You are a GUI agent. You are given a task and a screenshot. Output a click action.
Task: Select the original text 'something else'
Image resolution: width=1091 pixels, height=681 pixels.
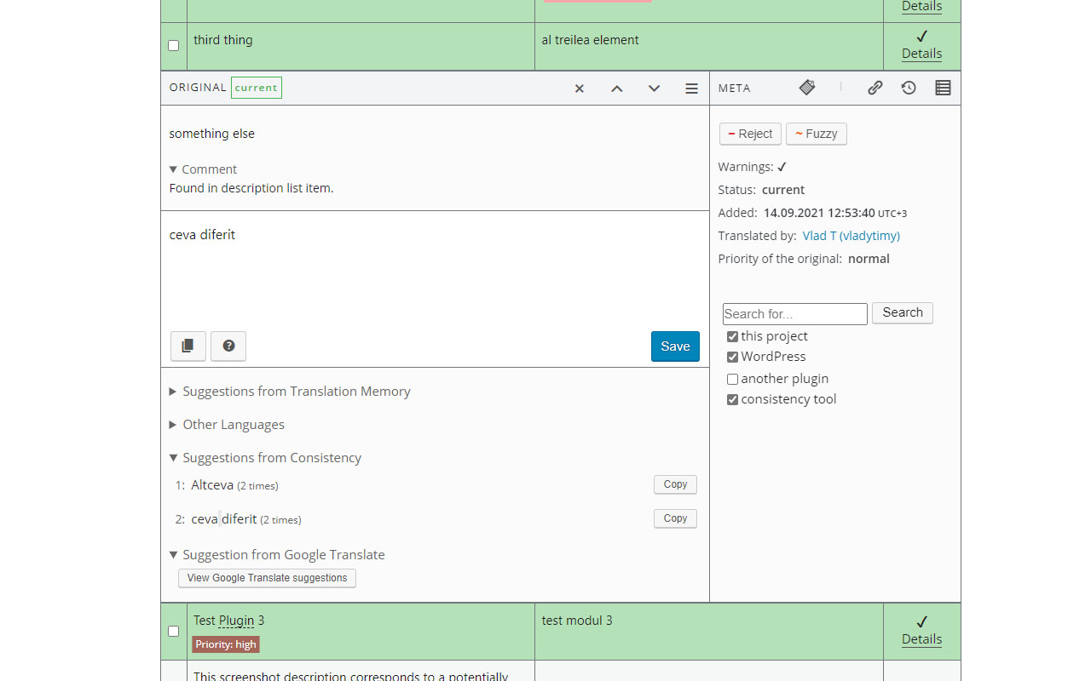tap(212, 134)
